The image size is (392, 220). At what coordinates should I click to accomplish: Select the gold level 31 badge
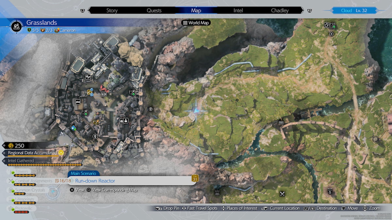(195, 178)
